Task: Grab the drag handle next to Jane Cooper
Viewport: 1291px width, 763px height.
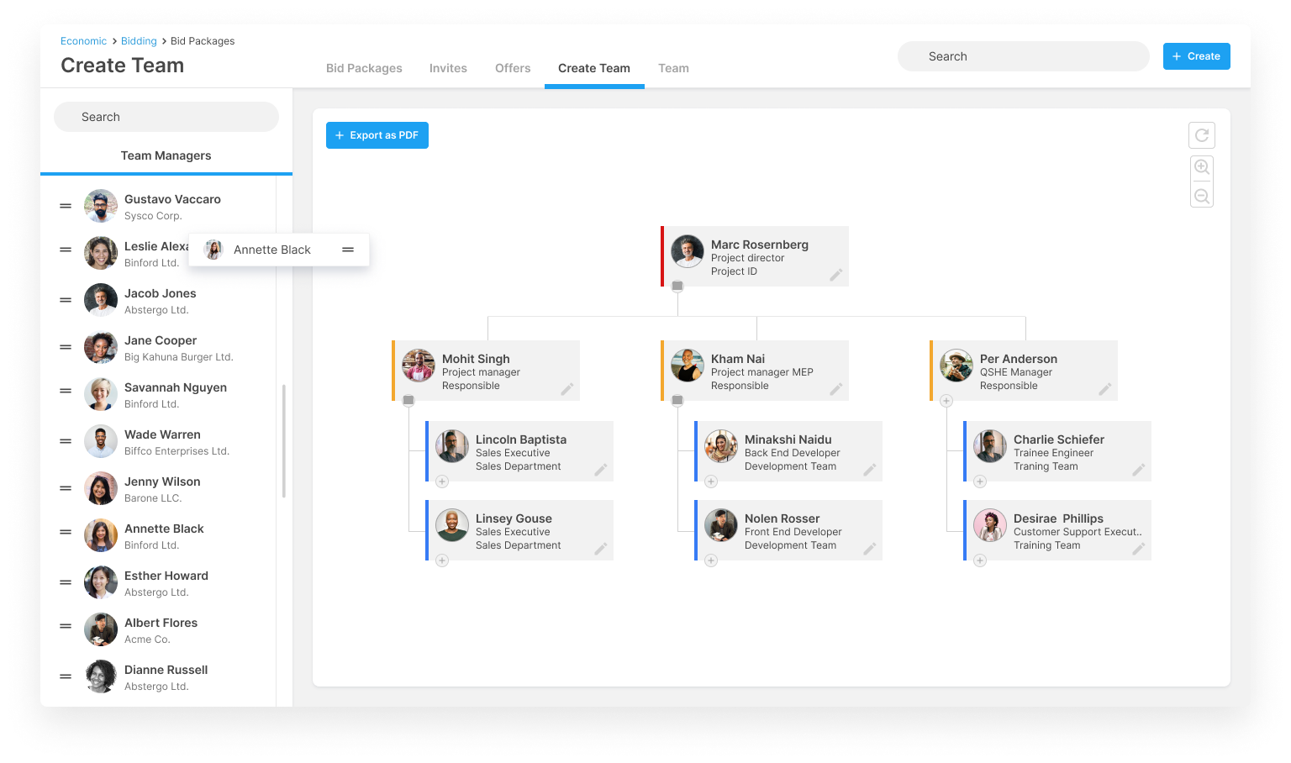Action: 66,347
